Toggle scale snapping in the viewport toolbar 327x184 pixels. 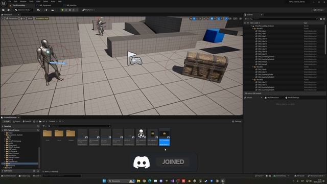(226, 18)
